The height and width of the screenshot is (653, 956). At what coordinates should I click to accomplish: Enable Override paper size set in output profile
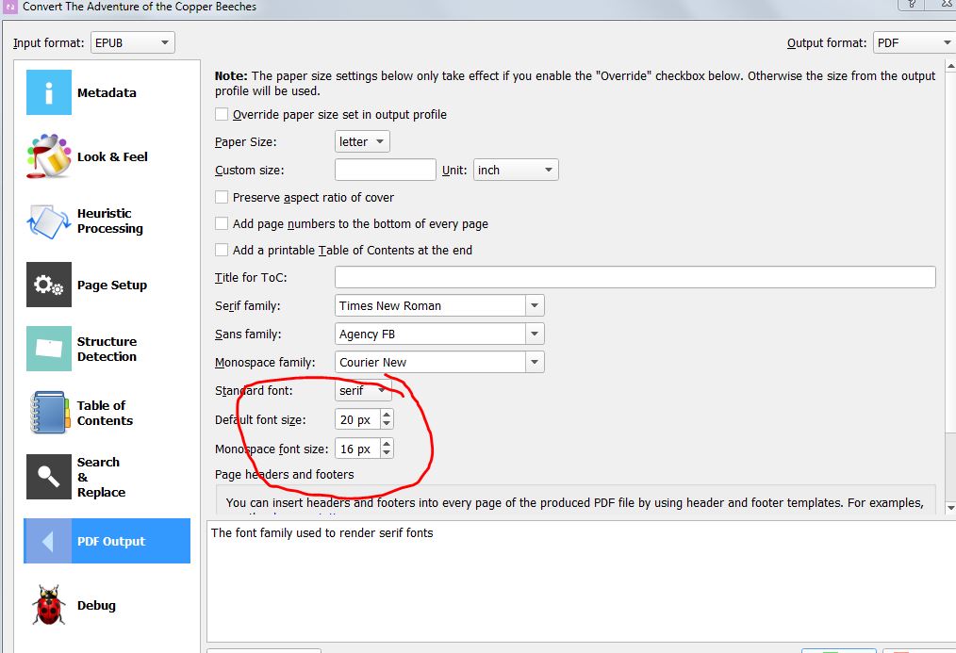(x=222, y=115)
